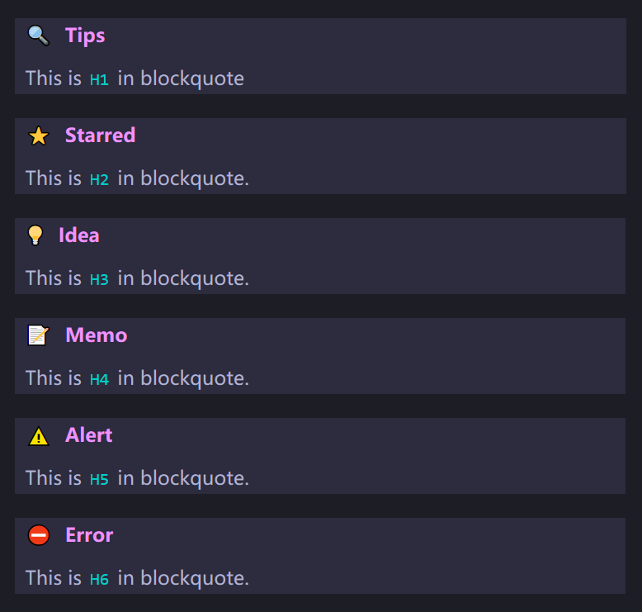Viewport: 642px width, 612px height.
Task: Click the red no-entry Error icon
Action: click(x=39, y=535)
